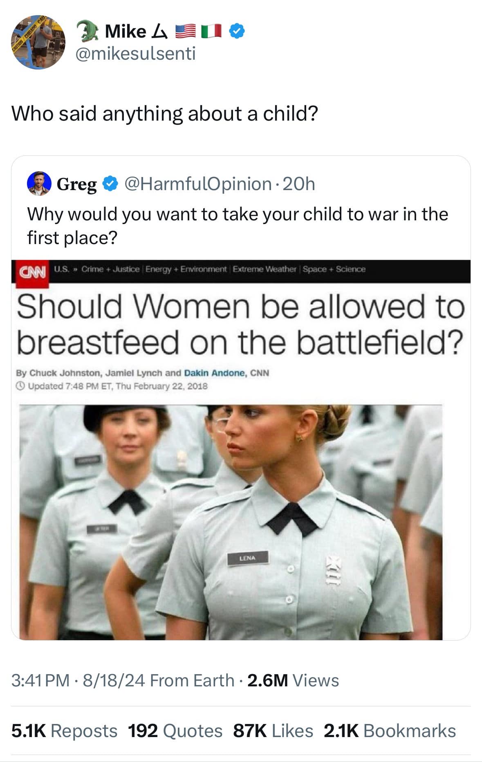The image size is (482, 762).
Task: Select Crime + Justice in CNN nav
Action: [x=110, y=269]
